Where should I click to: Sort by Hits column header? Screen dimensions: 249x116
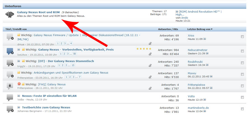(x=175, y=29)
